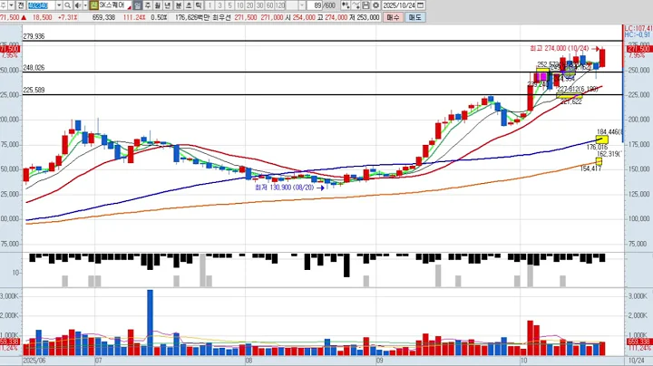Viewport: 653px width, 366px height.
Task: Click the 248,026 horizontal line label
Action: (34, 67)
